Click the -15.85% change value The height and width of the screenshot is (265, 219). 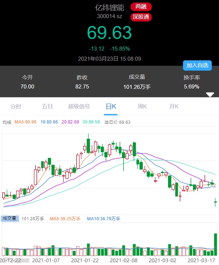(120, 49)
